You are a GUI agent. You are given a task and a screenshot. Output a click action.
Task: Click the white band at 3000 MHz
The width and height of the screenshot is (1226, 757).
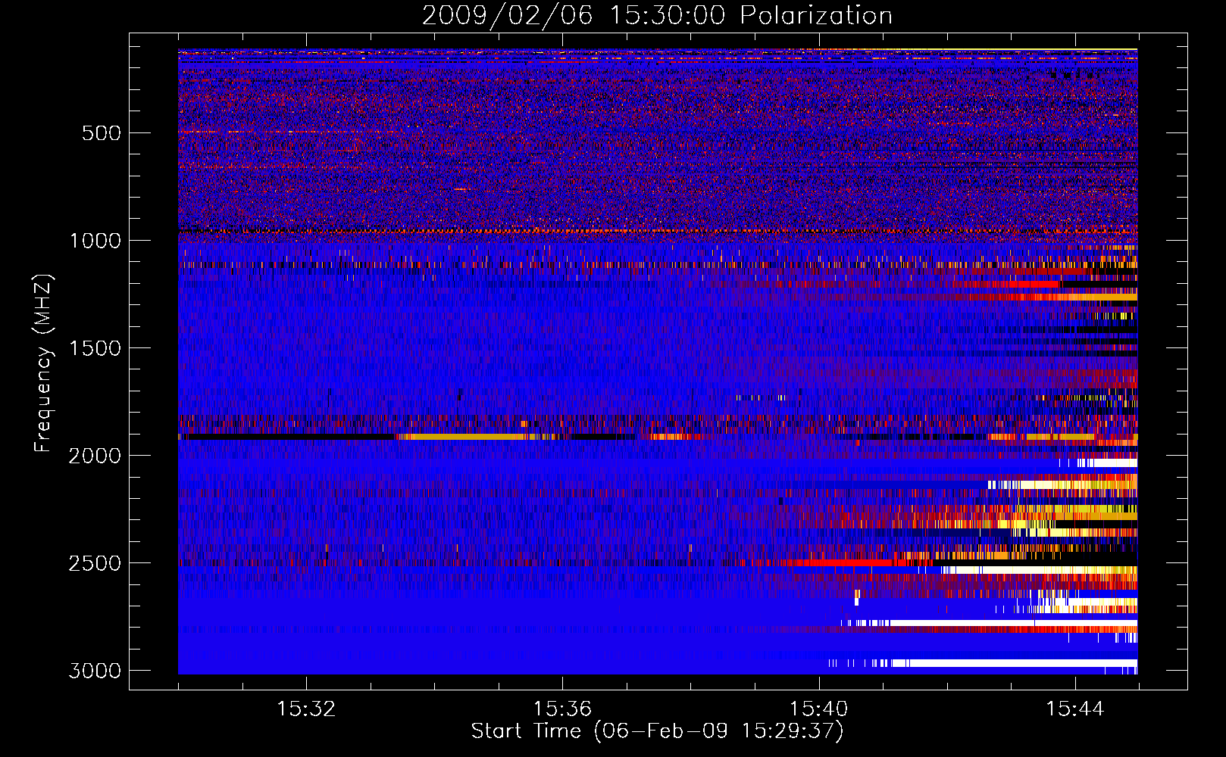pyautogui.click(x=1014, y=663)
